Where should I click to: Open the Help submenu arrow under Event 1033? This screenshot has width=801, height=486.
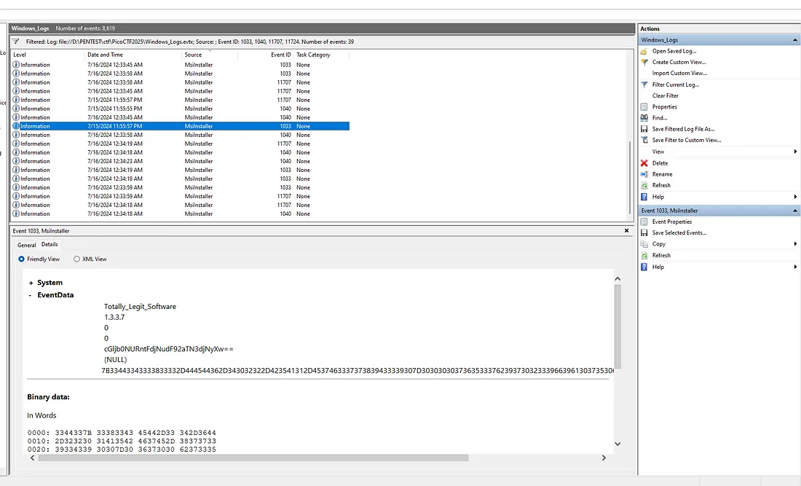click(795, 267)
